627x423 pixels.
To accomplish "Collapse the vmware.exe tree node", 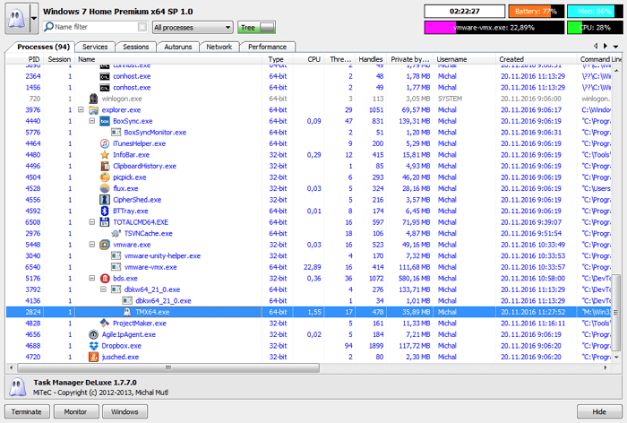I will [92, 245].
